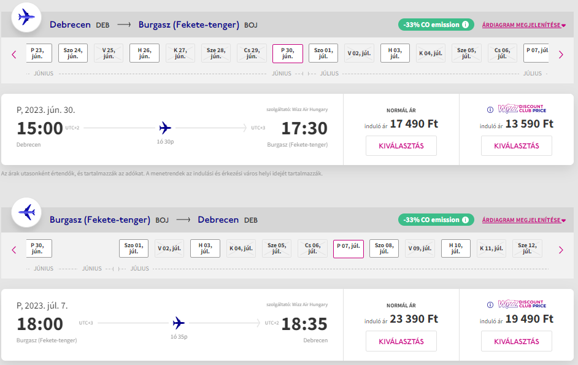Click the return Burgasz–Debrecen airplane logo

pyautogui.click(x=26, y=212)
